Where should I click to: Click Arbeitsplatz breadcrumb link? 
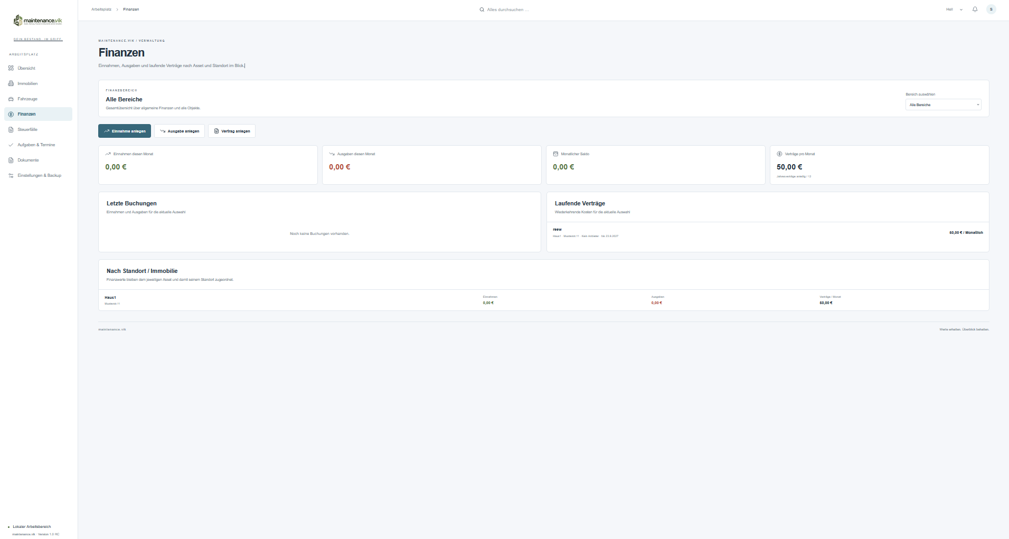[x=101, y=10]
